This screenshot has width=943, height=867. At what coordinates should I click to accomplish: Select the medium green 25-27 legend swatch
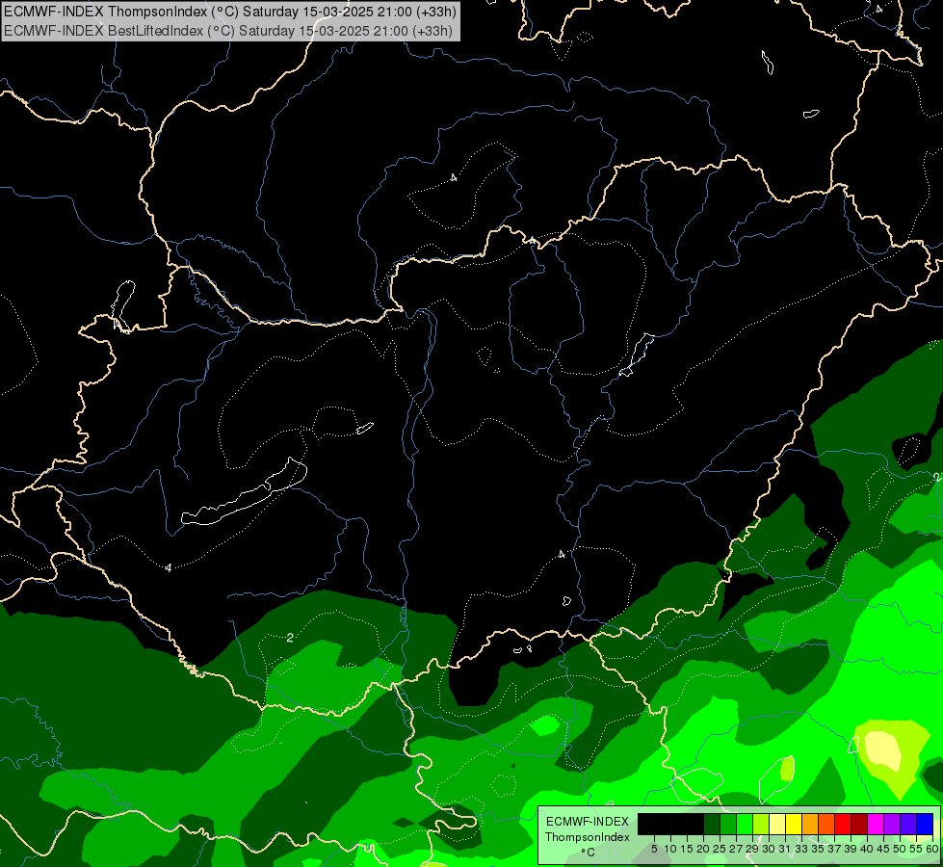[x=728, y=824]
